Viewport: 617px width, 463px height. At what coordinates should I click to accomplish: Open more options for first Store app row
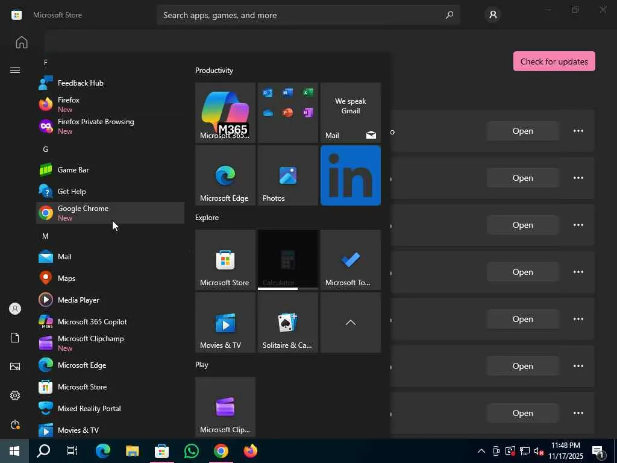(578, 131)
